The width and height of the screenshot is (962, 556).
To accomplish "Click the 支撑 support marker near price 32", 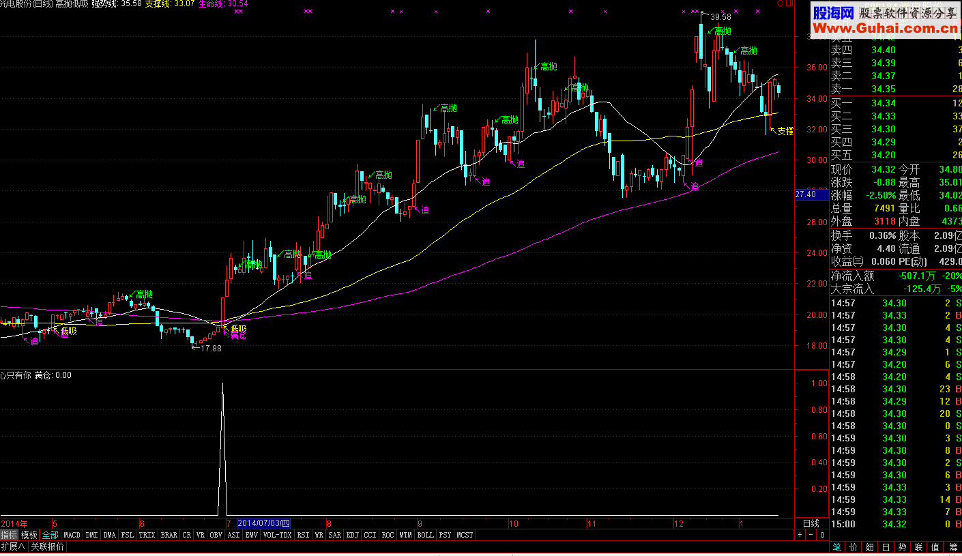I will point(785,131).
